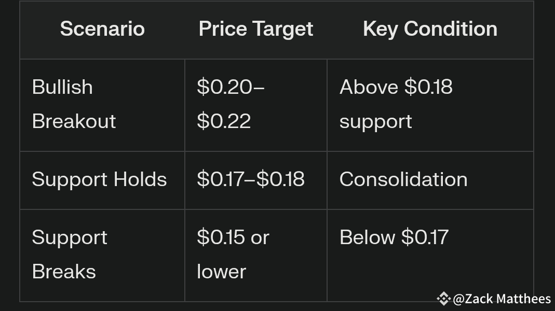This screenshot has width=555, height=311.
Task: Open the @Zack Matthees watermark handle
Action: pyautogui.click(x=502, y=299)
